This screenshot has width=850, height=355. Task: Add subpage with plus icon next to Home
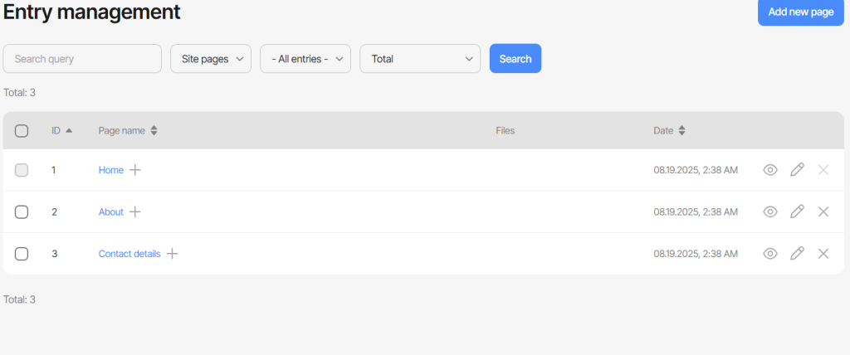135,170
